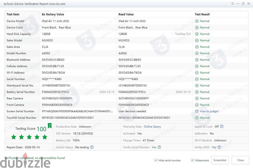This screenshot has height=168, width=253.
Task: Click the iOS Version 18.7.8 (22H352) value
Action: [x=83, y=134]
